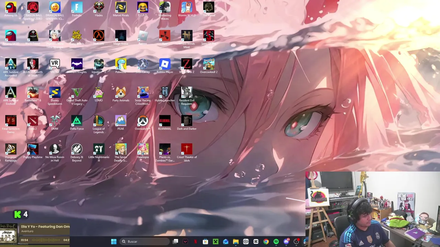The image size is (440, 247).
Task: Open The Forest game icon
Action: [x=209, y=10]
